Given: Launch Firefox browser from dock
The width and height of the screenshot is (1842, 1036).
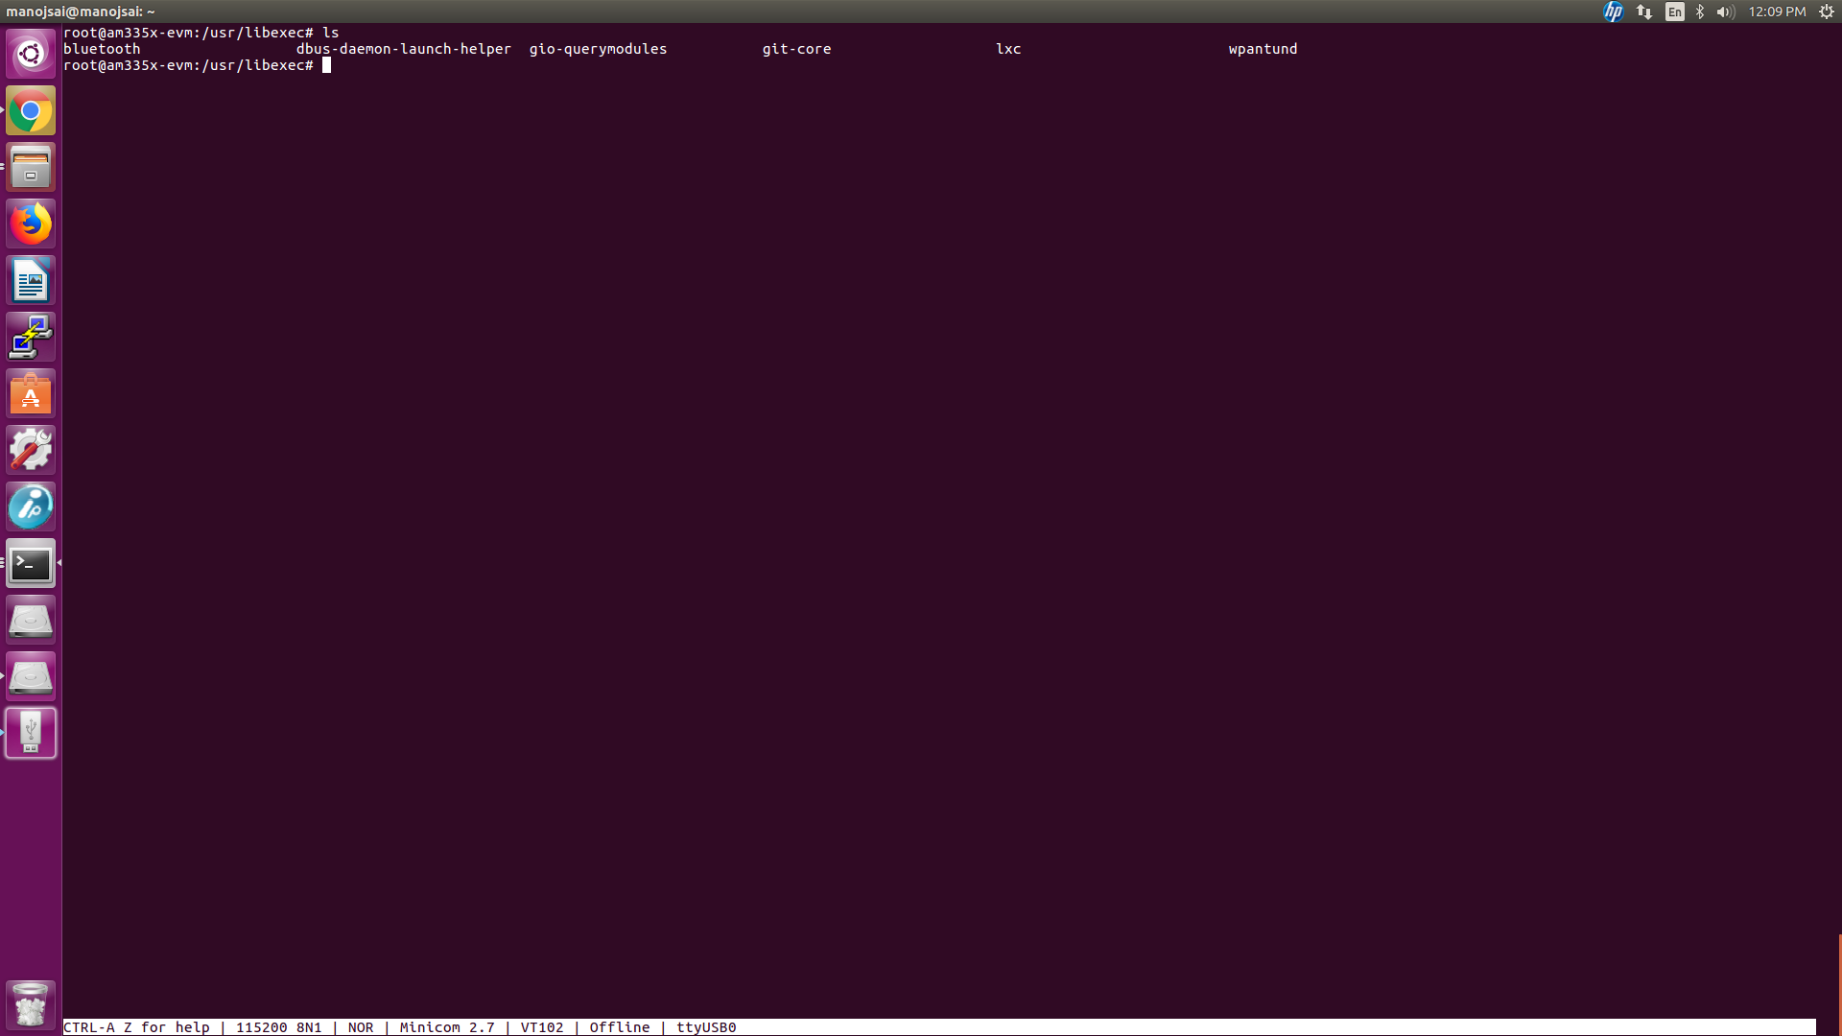Looking at the screenshot, I should click(31, 224).
